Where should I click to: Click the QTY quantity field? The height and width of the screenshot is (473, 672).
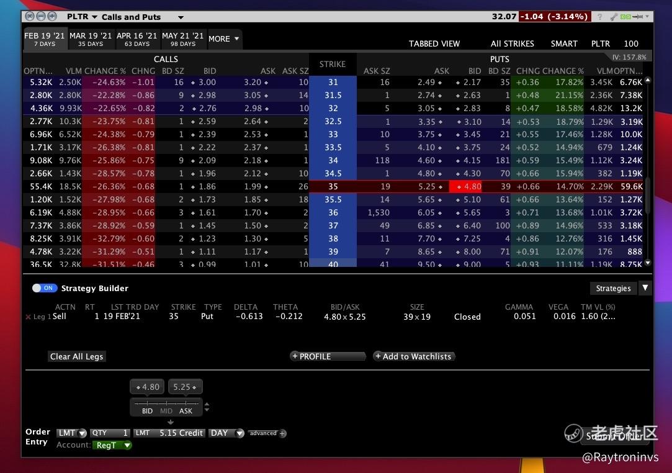110,433
